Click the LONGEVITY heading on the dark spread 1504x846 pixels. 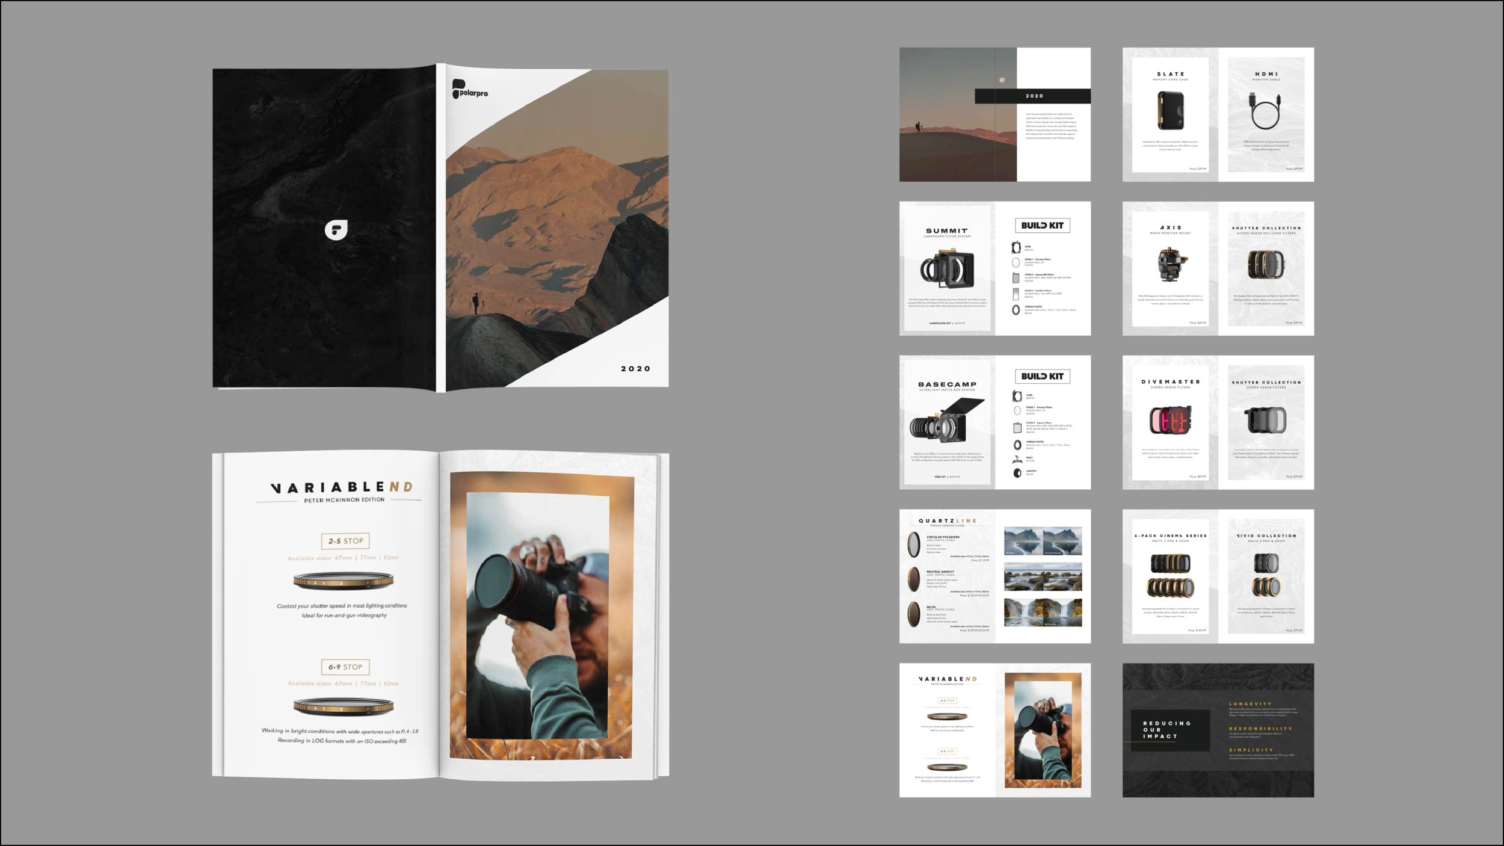point(1250,704)
